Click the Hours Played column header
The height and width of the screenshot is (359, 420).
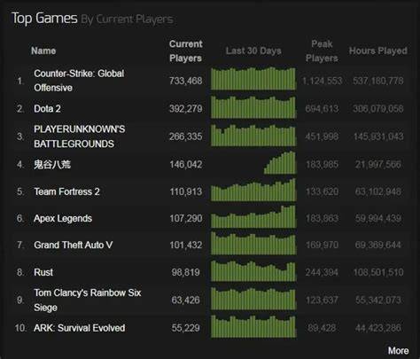(378, 51)
